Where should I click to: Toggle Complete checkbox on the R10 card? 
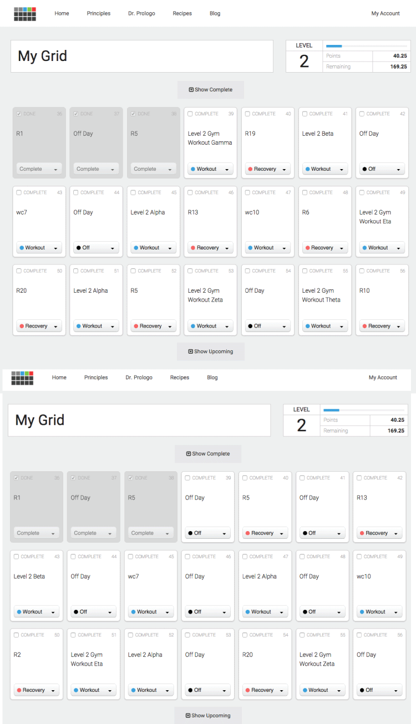tap(362, 271)
